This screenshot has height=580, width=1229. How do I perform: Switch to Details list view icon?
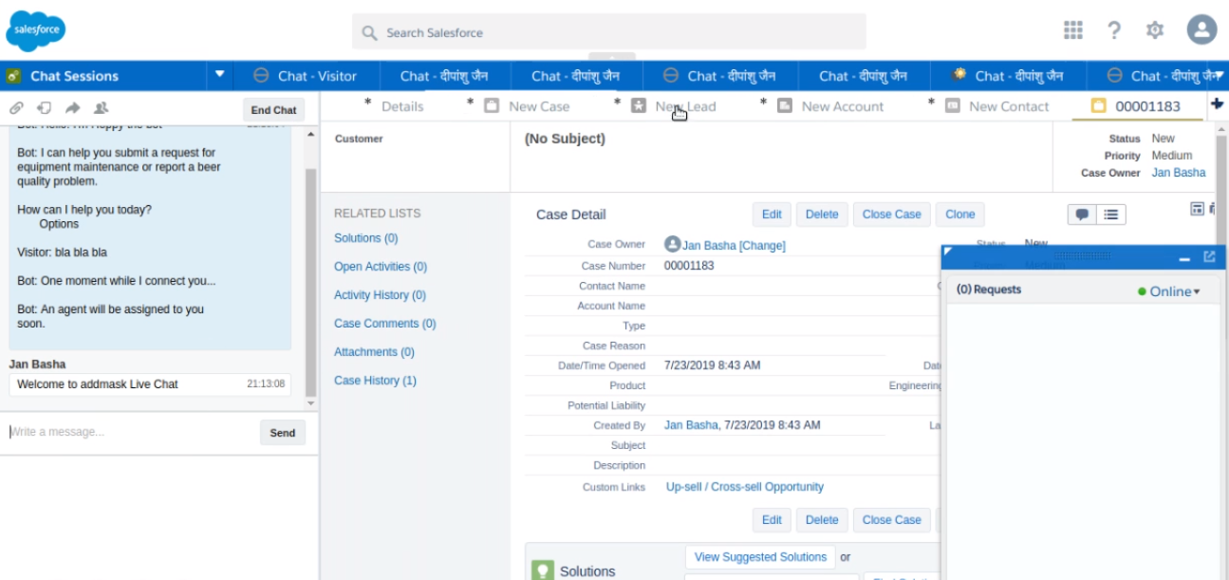click(1110, 215)
